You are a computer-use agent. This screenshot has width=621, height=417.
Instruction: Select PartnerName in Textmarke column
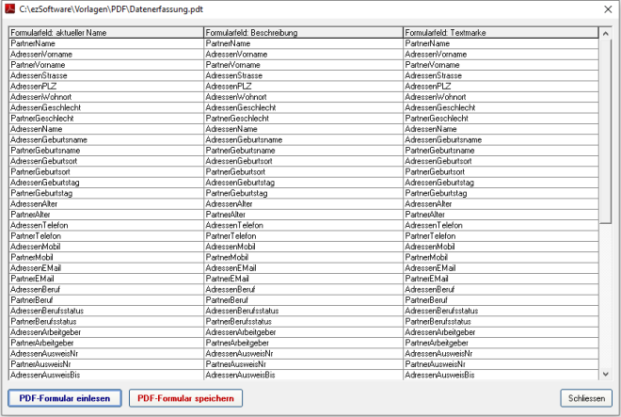(x=501, y=43)
